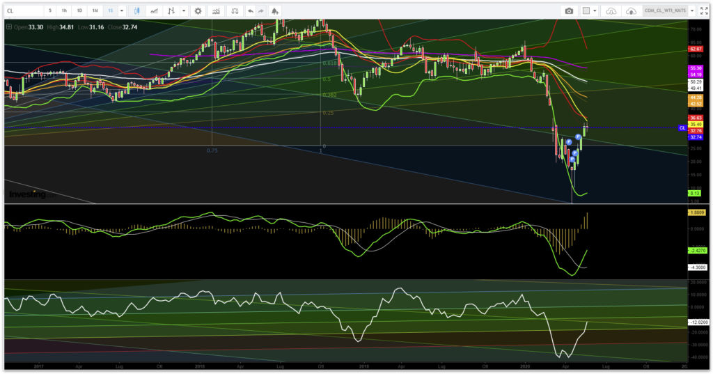Choose the bars chart style icon

(171, 11)
